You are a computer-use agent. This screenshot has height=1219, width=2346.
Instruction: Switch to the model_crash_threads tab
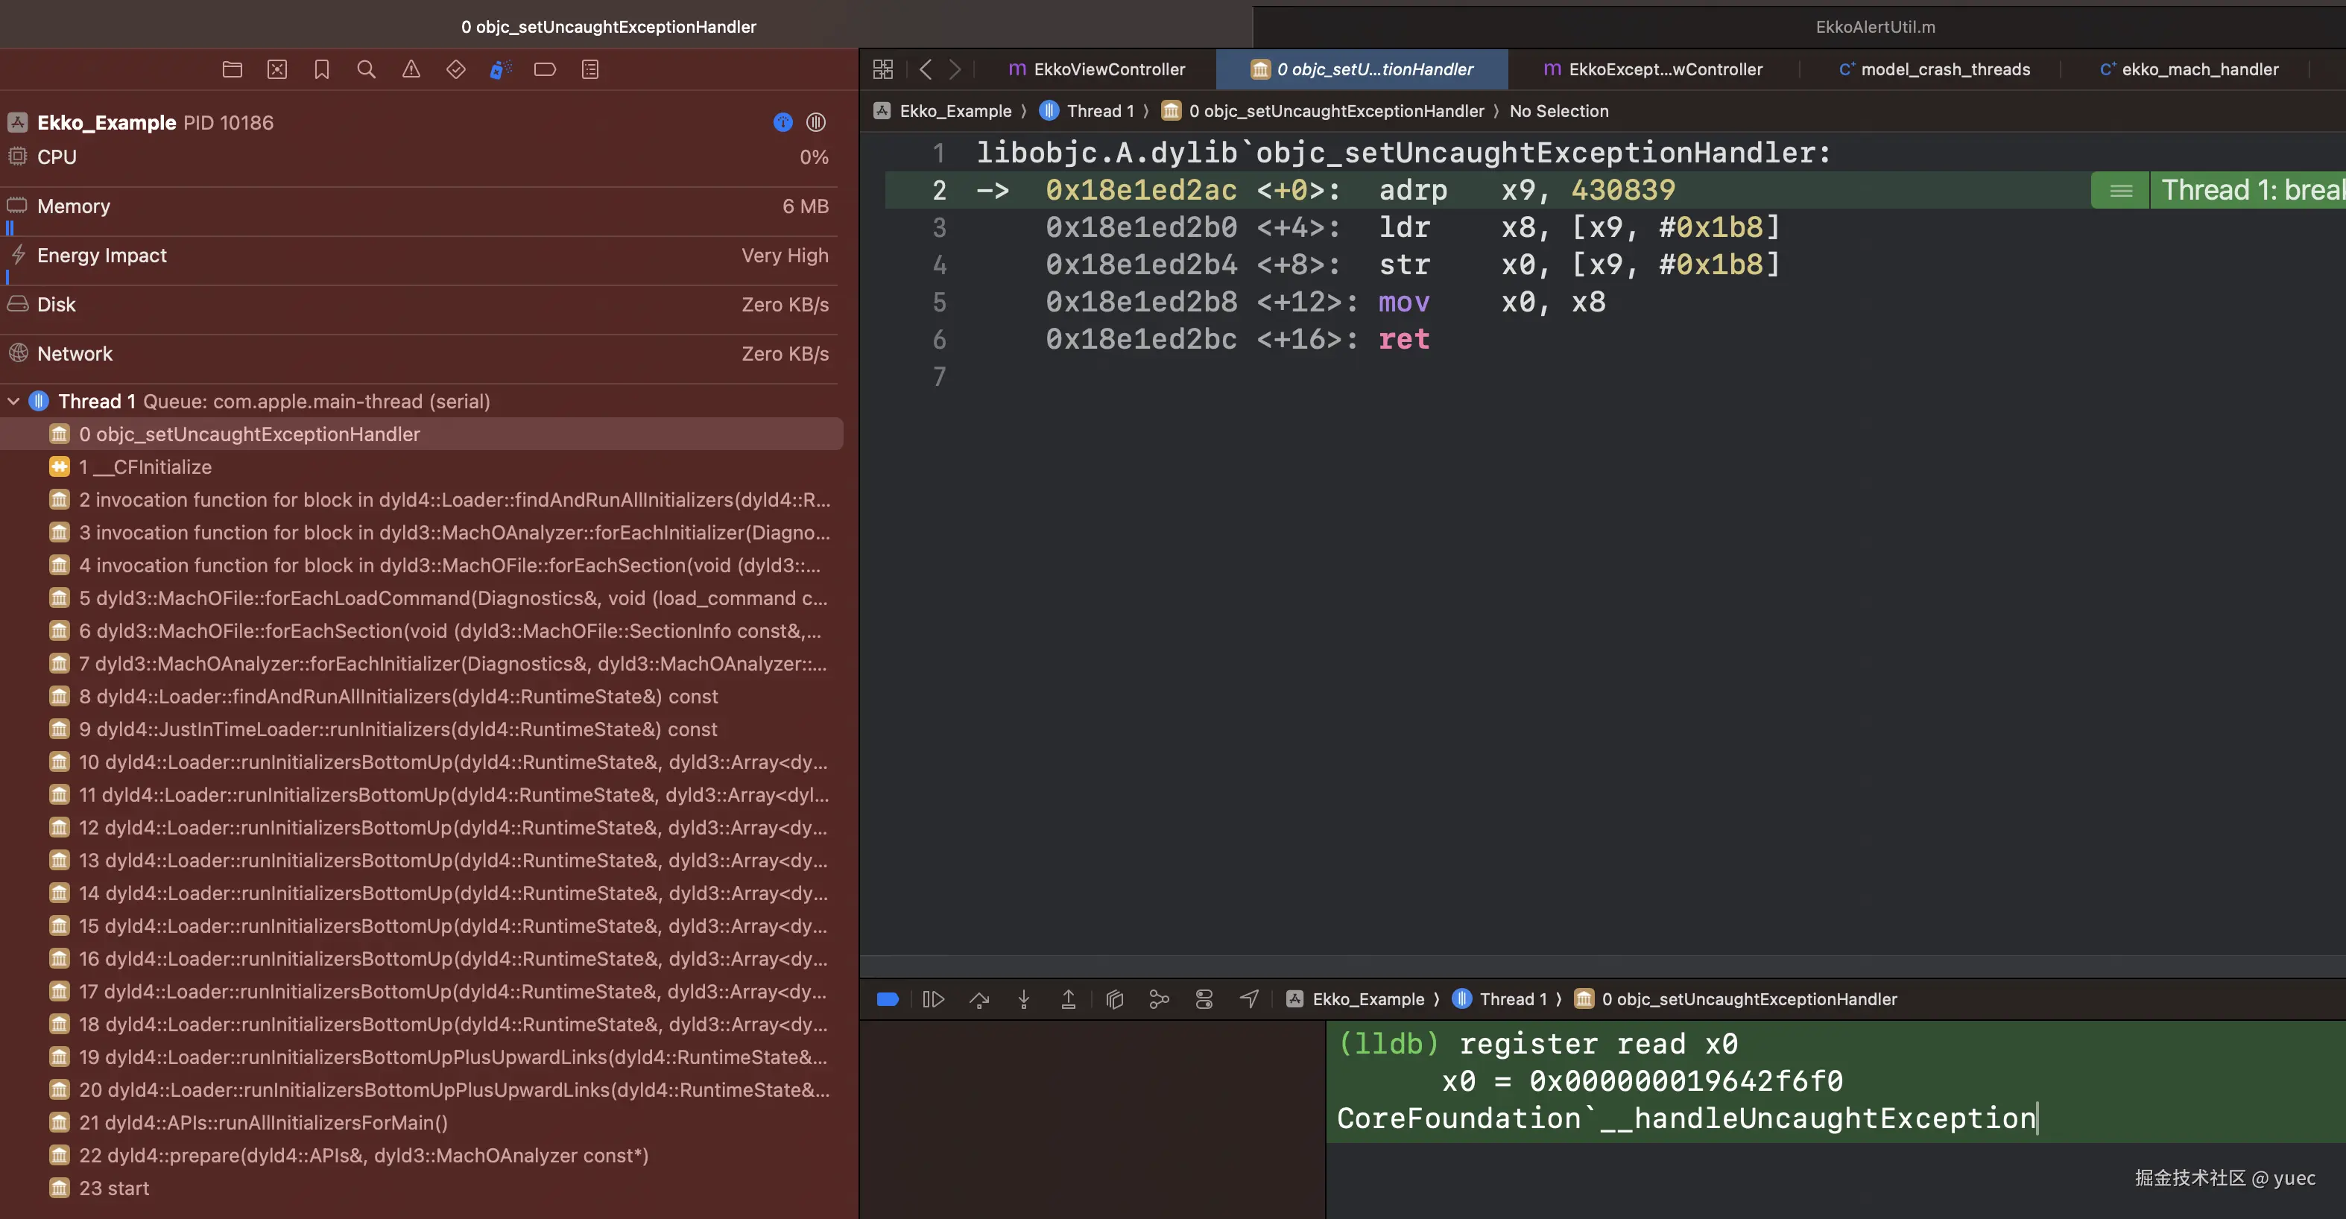(x=1944, y=69)
